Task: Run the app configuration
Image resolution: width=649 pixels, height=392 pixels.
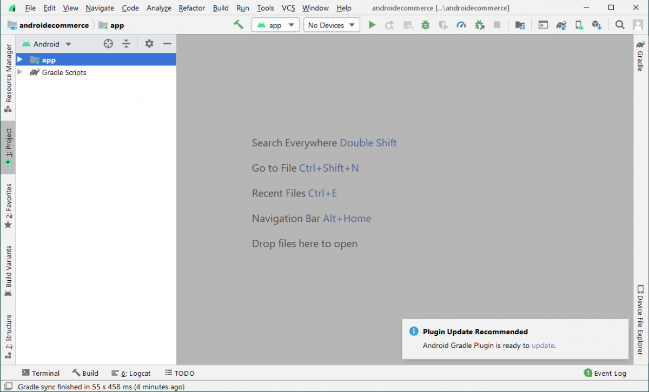Action: point(372,24)
